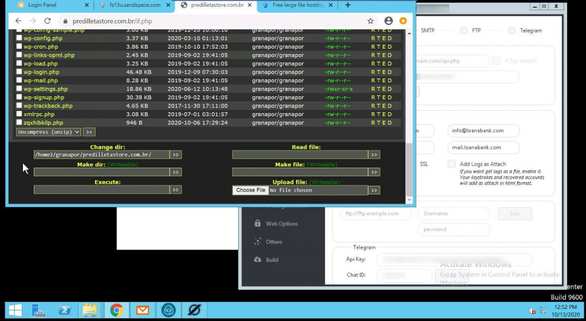Click T action for wp-load.php

[378, 64]
